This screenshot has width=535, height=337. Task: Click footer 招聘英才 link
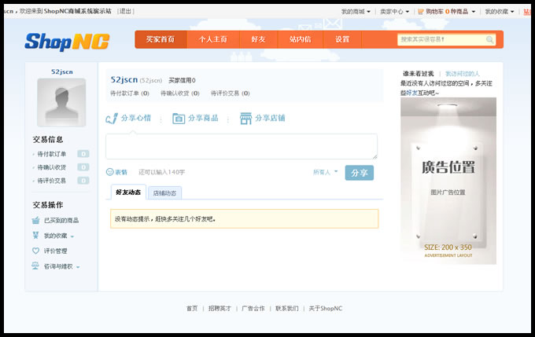click(220, 309)
